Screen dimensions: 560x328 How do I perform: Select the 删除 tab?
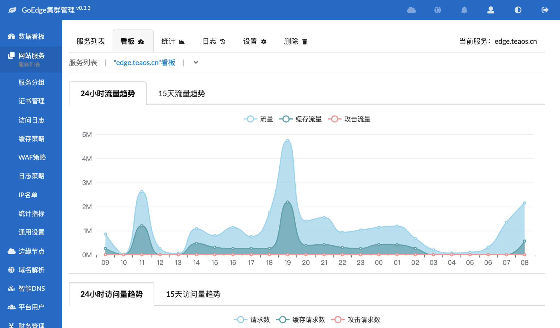tap(296, 41)
